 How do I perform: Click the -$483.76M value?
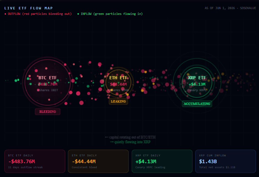pyautogui.click(x=22, y=162)
